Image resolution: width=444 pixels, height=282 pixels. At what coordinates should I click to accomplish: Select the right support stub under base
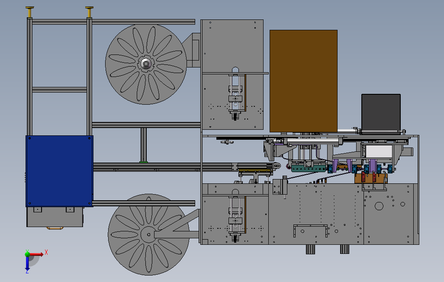click(344, 249)
